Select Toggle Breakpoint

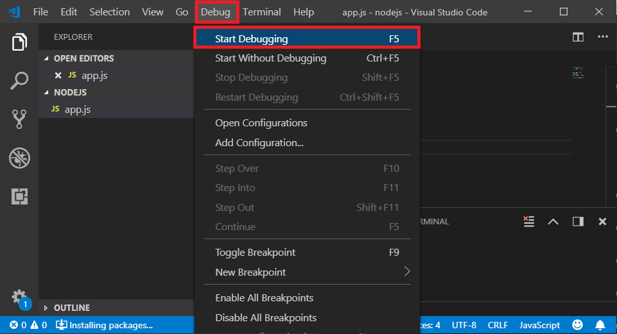[307, 253]
